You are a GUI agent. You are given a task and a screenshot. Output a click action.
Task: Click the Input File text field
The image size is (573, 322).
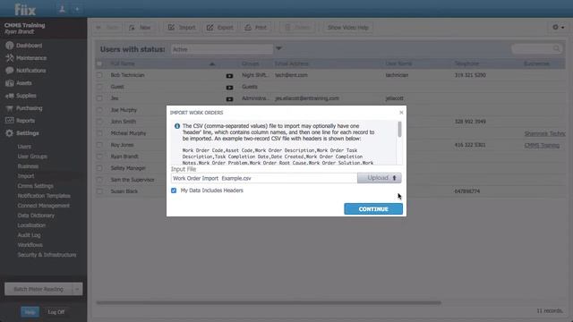264,178
